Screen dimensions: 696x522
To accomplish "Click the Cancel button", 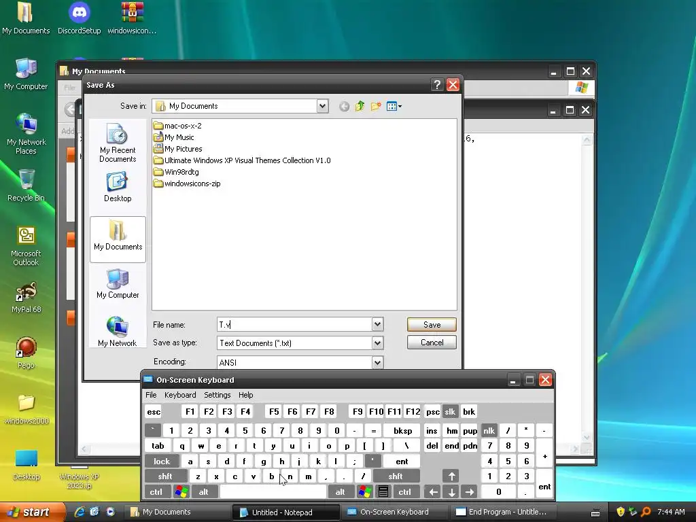I will [x=432, y=343].
